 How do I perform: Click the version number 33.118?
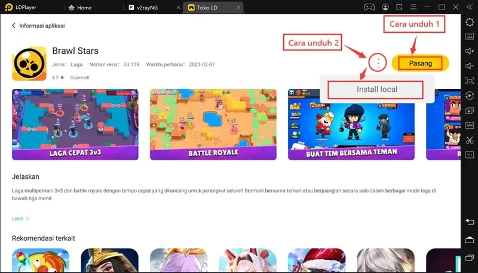[131, 64]
